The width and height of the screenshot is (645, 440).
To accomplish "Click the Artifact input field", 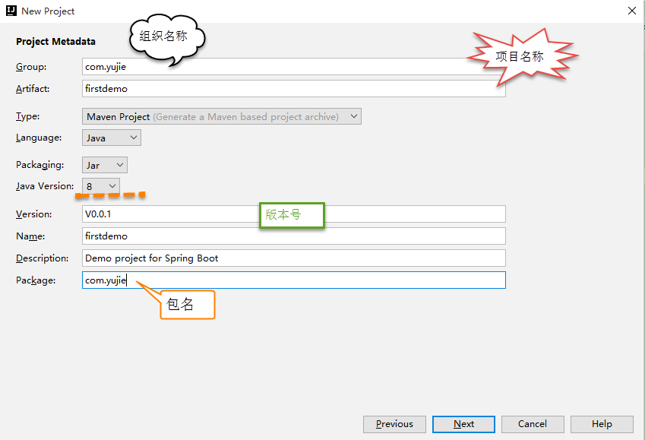I will coord(294,88).
